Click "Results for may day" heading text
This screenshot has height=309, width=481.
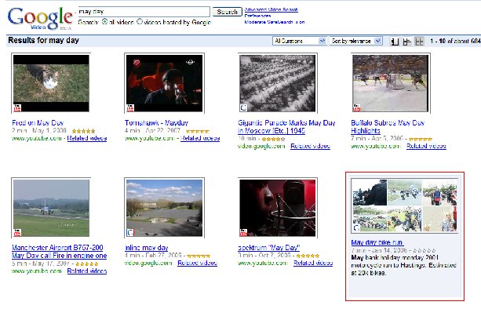click(x=44, y=40)
